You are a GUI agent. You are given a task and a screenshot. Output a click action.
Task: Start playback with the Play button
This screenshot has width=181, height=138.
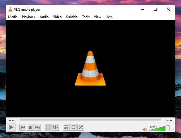[x=11, y=127]
